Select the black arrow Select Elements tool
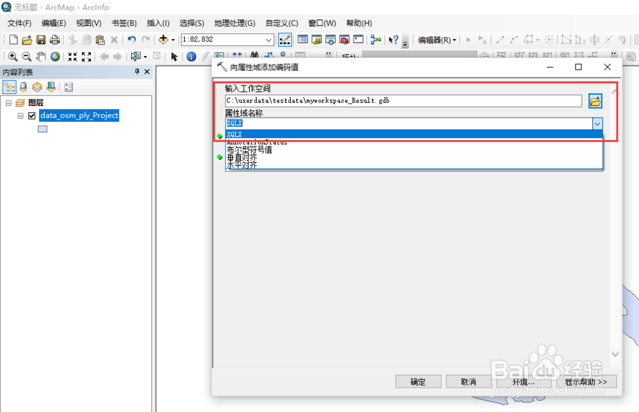Viewport: 639px width, 412px height. (174, 57)
